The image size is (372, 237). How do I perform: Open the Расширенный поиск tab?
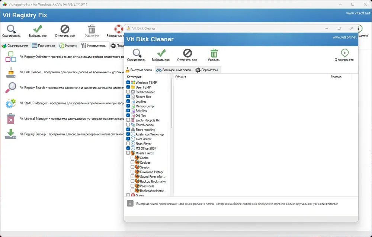[x=174, y=70]
